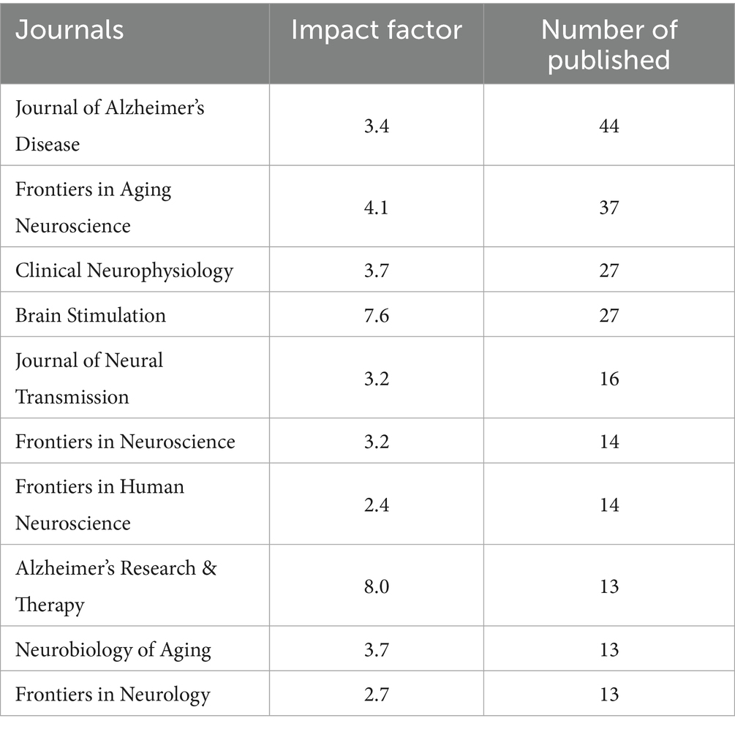Select the Journal of Alzheimer's Disease cell
The width and height of the screenshot is (735, 729).
110,126
